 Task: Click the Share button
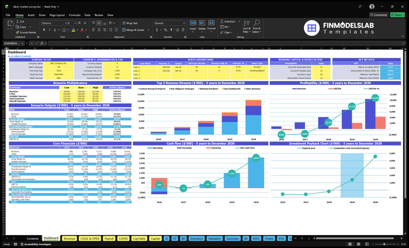(397, 15)
